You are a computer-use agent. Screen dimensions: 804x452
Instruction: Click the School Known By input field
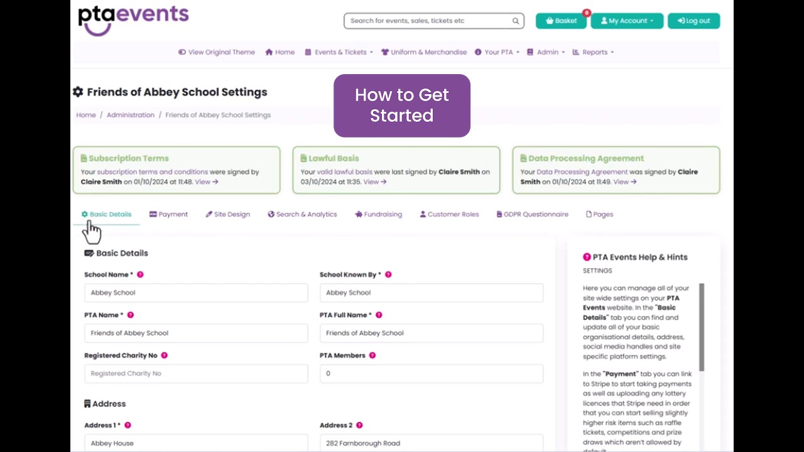click(432, 293)
